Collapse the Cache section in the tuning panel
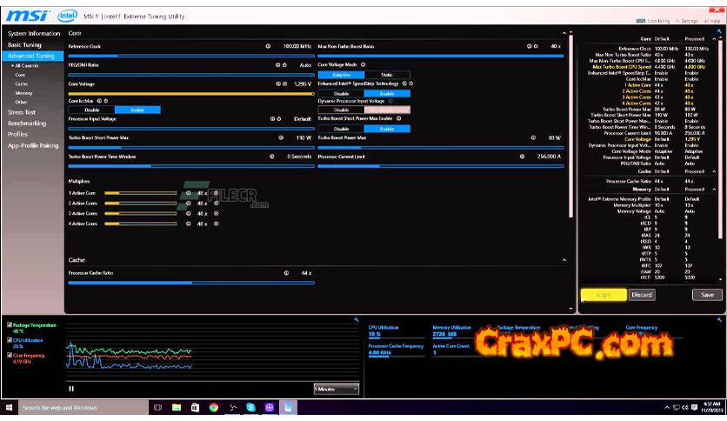 564,260
